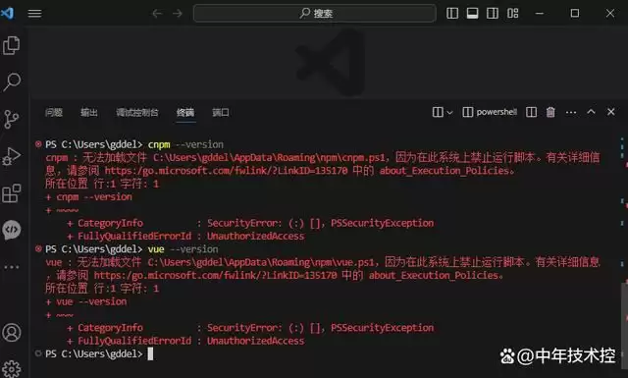
Task: Toggle primary sidebar layout icon
Action: [x=452, y=13]
